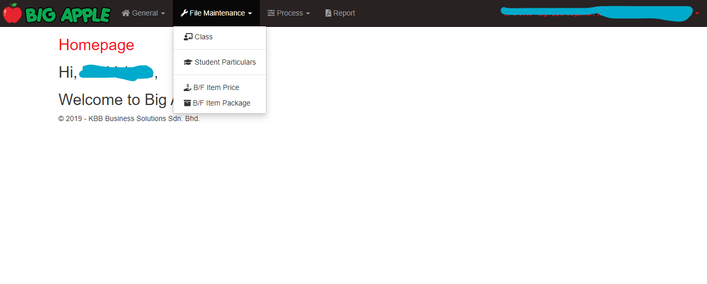Image resolution: width=707 pixels, height=284 pixels.
Task: Collapse the File Maintenance dropdown caret
Action: pos(250,13)
